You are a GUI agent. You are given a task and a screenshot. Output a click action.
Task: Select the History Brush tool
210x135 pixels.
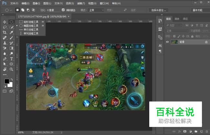pos(11,43)
